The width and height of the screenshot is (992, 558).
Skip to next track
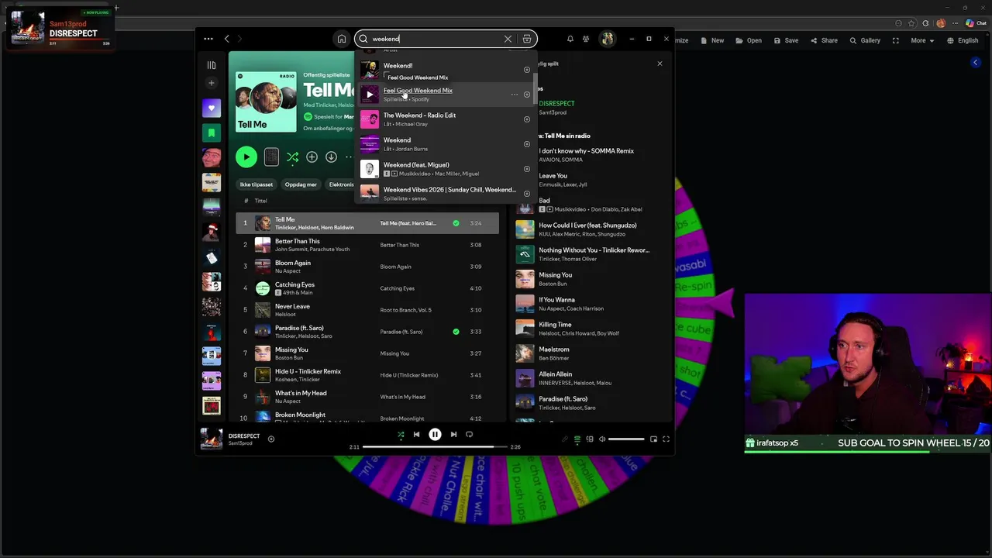tap(453, 435)
